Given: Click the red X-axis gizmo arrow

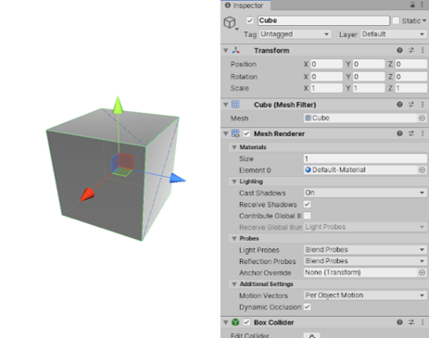Looking at the screenshot, I should click(87, 194).
